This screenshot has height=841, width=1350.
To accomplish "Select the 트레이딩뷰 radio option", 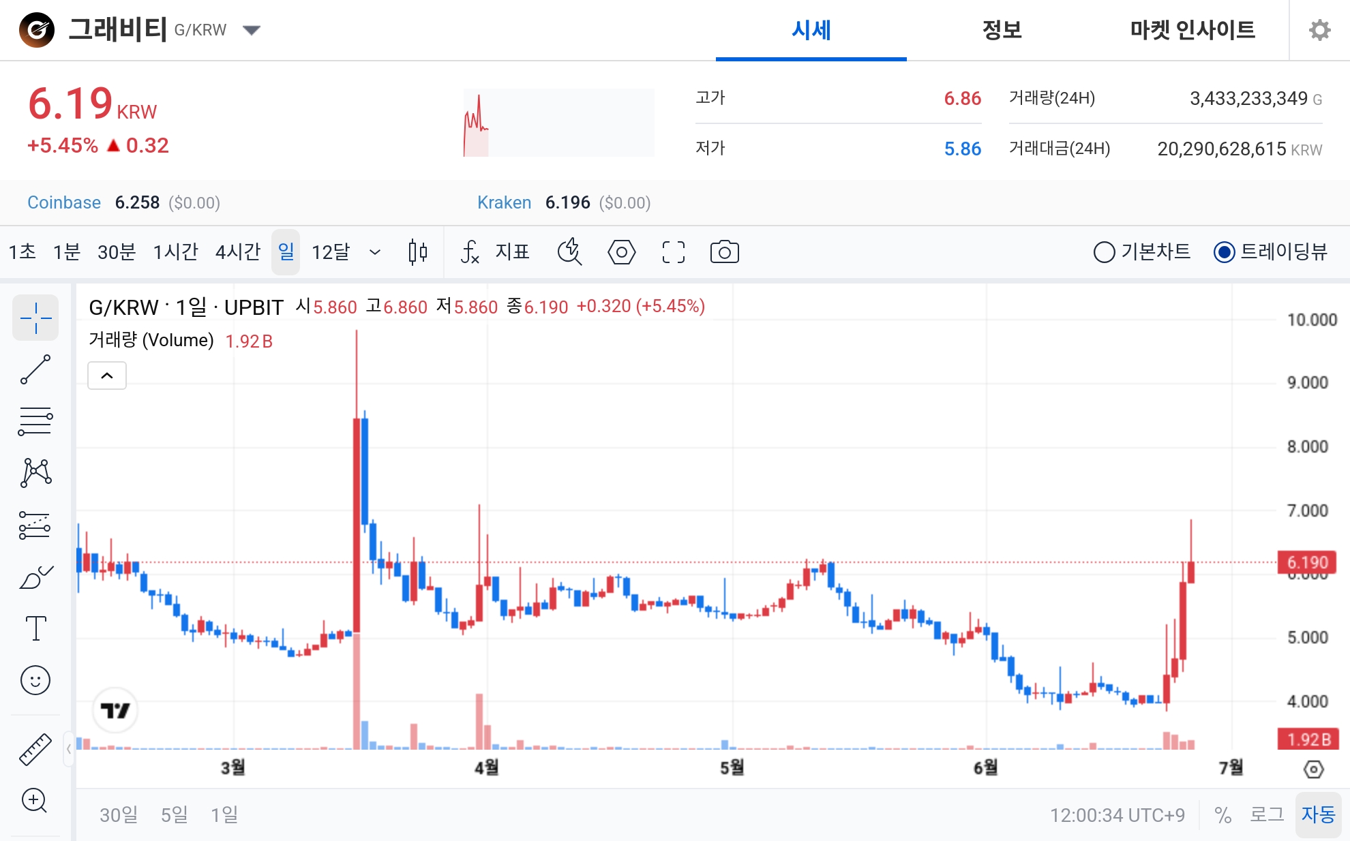I will [1271, 252].
